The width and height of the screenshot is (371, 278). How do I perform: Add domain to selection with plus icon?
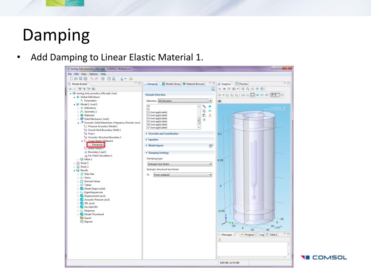pyautogui.click(x=210, y=106)
